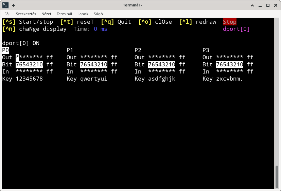Maximize the Terminál window

268,5
